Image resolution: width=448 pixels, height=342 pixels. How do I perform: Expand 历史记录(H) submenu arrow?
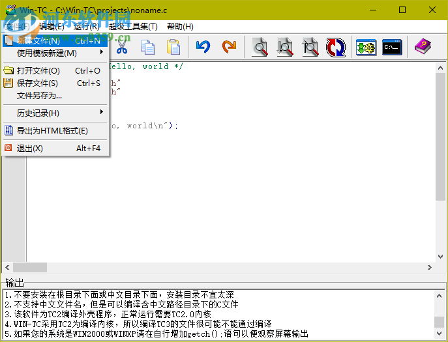[102, 112]
